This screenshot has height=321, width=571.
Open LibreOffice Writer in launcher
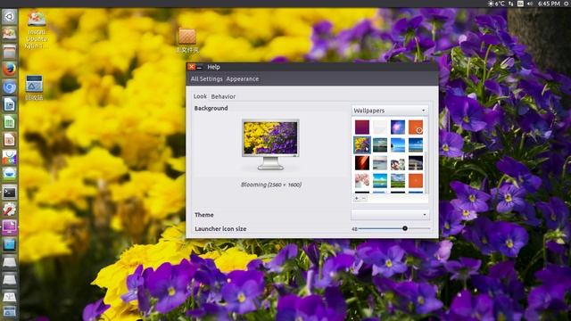click(x=9, y=105)
